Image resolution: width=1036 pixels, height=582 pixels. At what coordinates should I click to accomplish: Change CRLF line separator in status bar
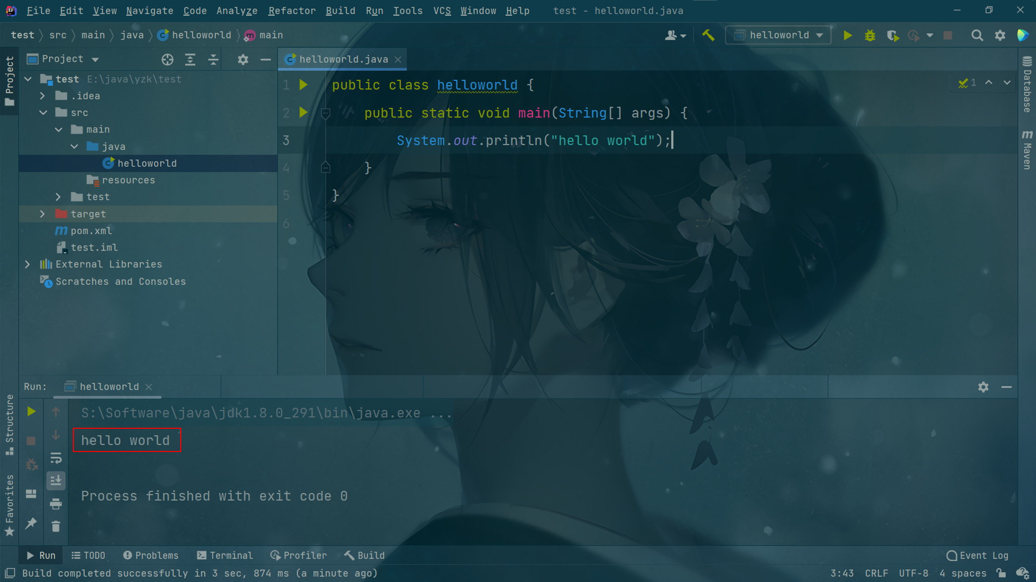pyautogui.click(x=876, y=573)
